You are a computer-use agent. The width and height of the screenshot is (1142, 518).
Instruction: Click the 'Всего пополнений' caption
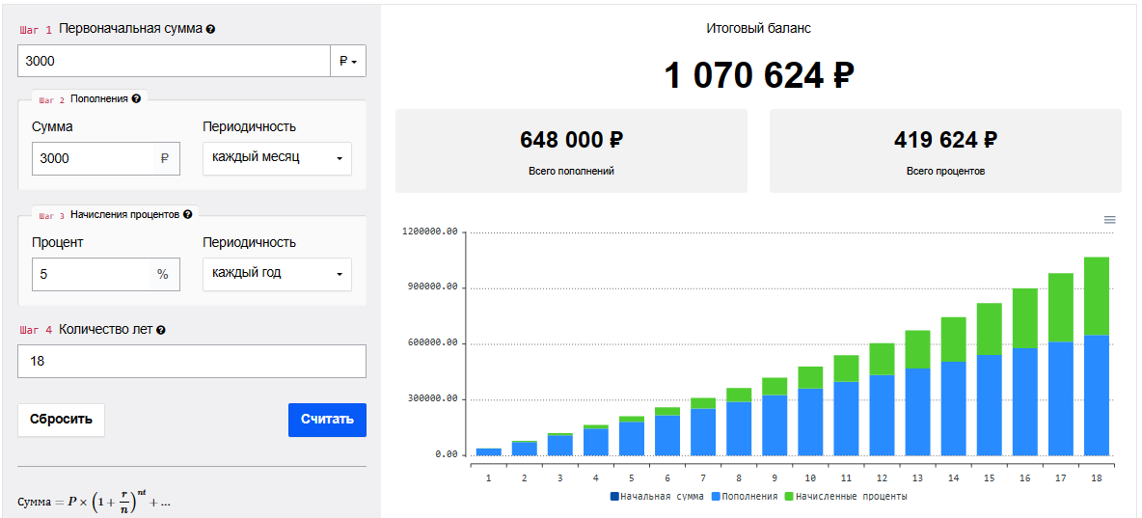(x=572, y=172)
